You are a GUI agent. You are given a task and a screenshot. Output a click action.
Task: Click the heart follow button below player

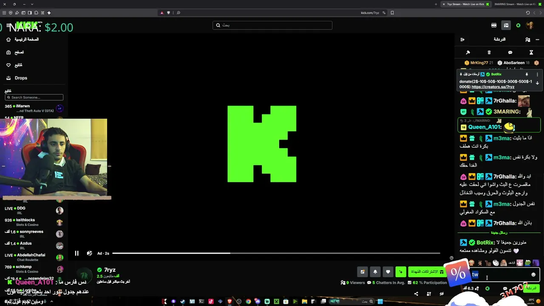tap(388, 272)
